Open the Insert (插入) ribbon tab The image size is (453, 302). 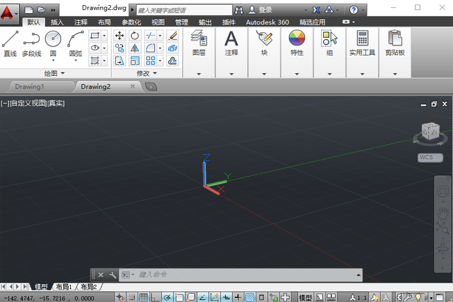click(57, 22)
